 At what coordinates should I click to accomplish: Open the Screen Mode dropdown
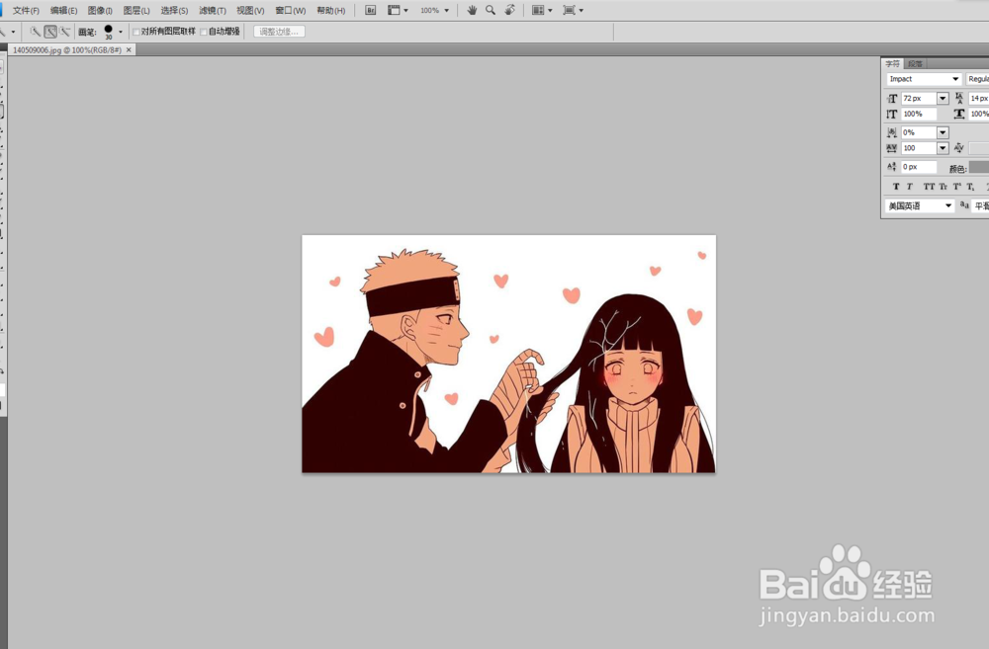click(x=573, y=10)
